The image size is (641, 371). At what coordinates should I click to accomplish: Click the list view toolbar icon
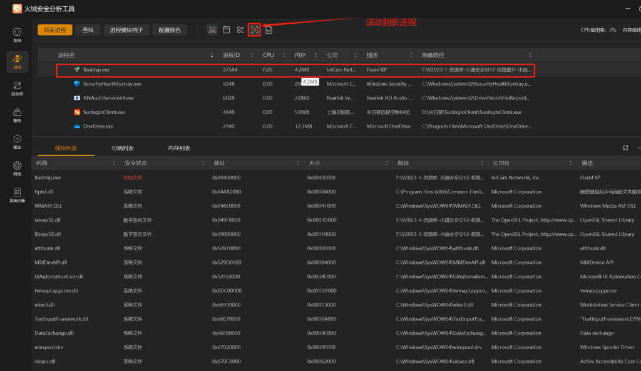tap(240, 30)
